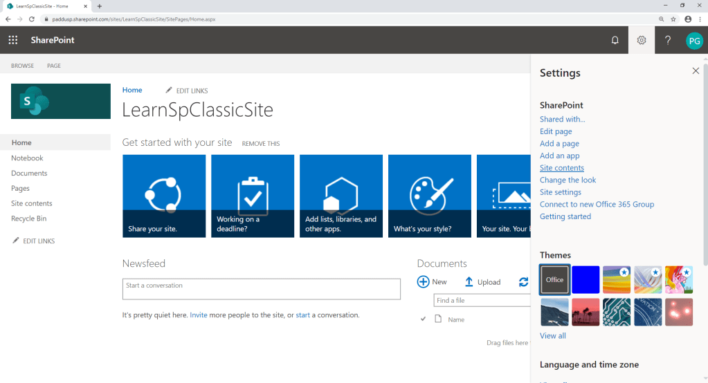Open the Share your site tile
This screenshot has width=708, height=383.
pos(164,196)
